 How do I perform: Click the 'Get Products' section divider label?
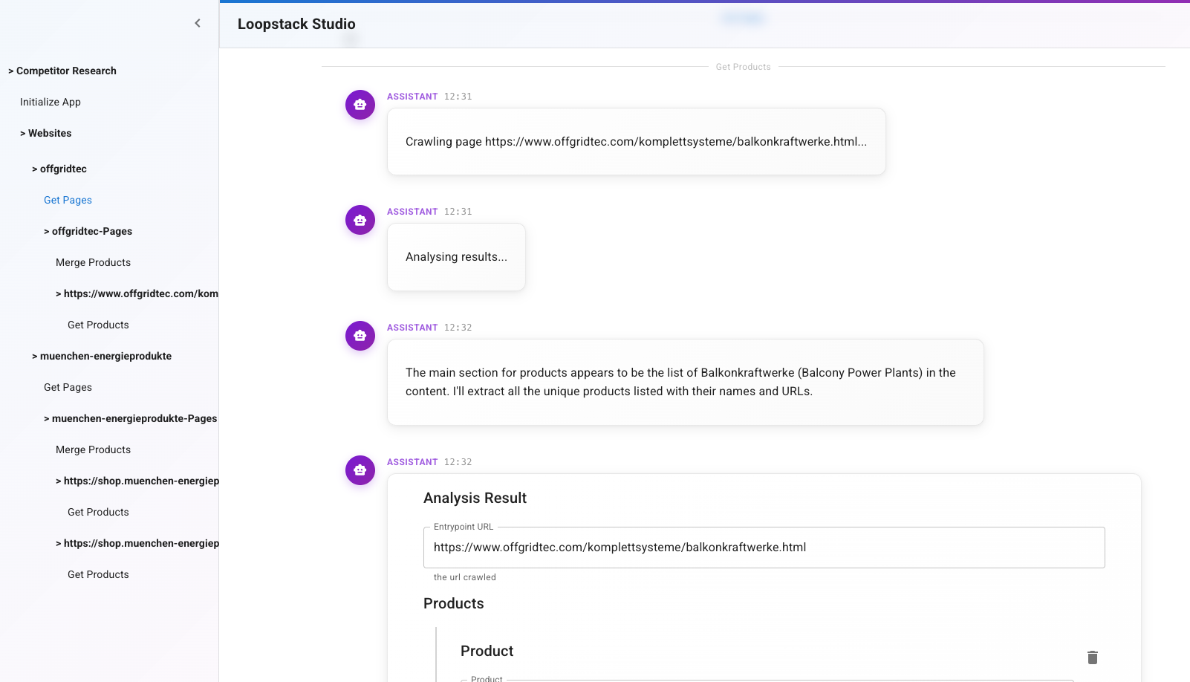(x=743, y=67)
